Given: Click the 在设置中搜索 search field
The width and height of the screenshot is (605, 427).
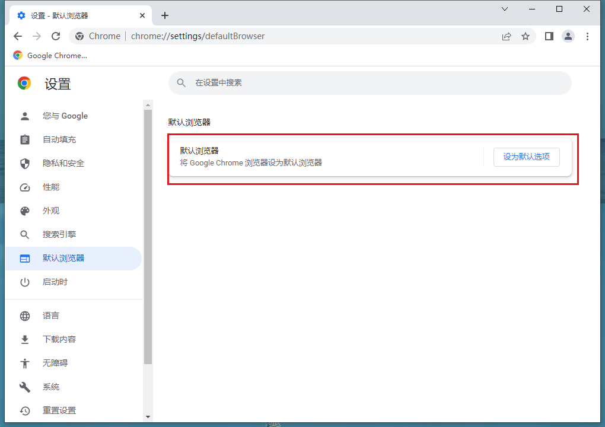Looking at the screenshot, I should [x=370, y=83].
